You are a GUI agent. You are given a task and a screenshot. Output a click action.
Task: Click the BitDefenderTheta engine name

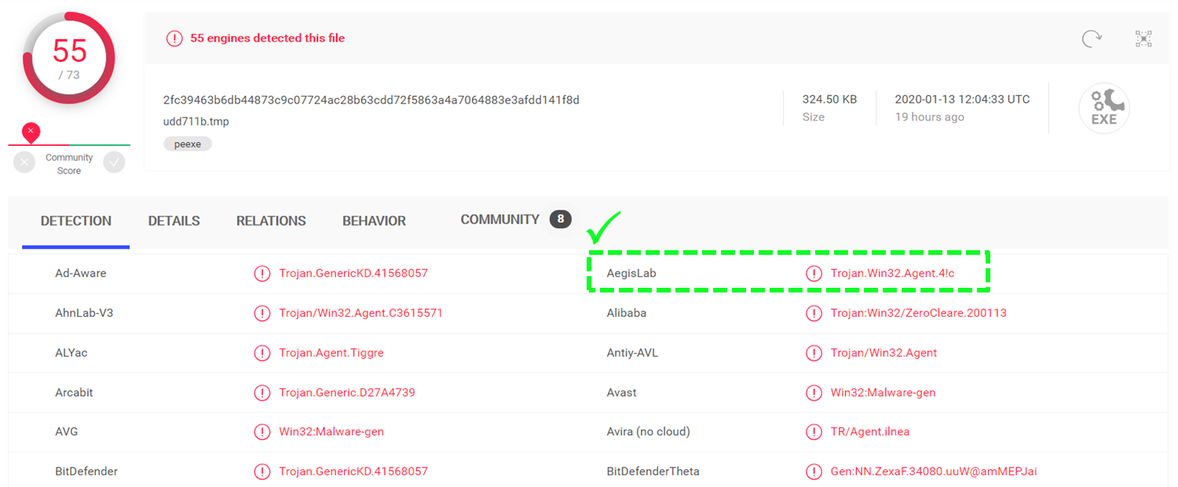click(x=653, y=471)
